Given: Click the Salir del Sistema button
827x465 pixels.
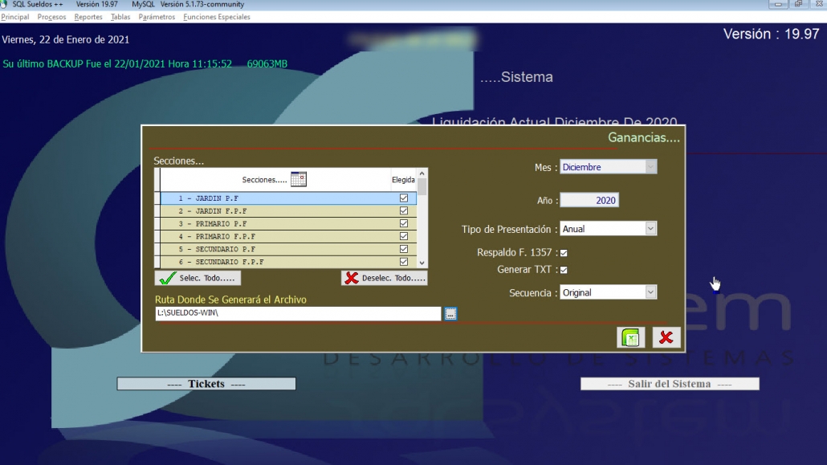Looking at the screenshot, I should pos(670,384).
